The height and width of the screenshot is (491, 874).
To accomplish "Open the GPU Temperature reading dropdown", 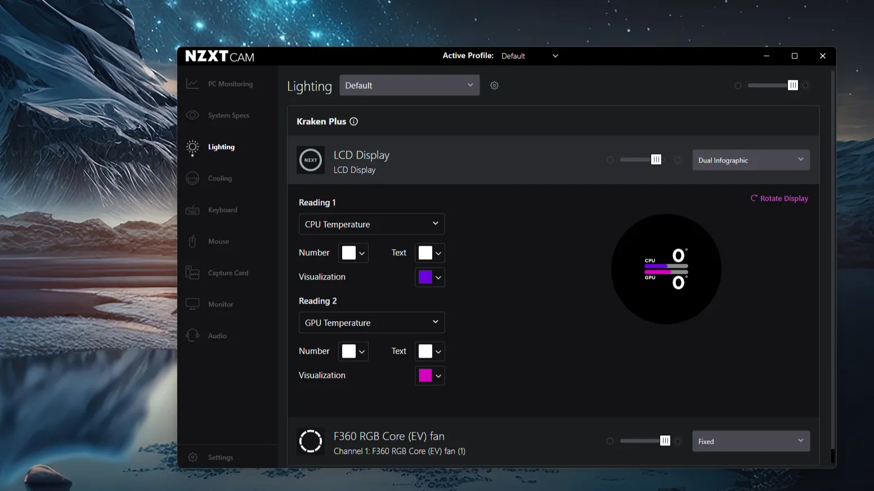I will pos(371,322).
